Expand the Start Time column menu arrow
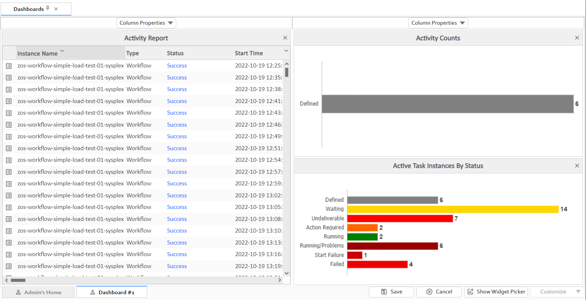 [x=286, y=51]
